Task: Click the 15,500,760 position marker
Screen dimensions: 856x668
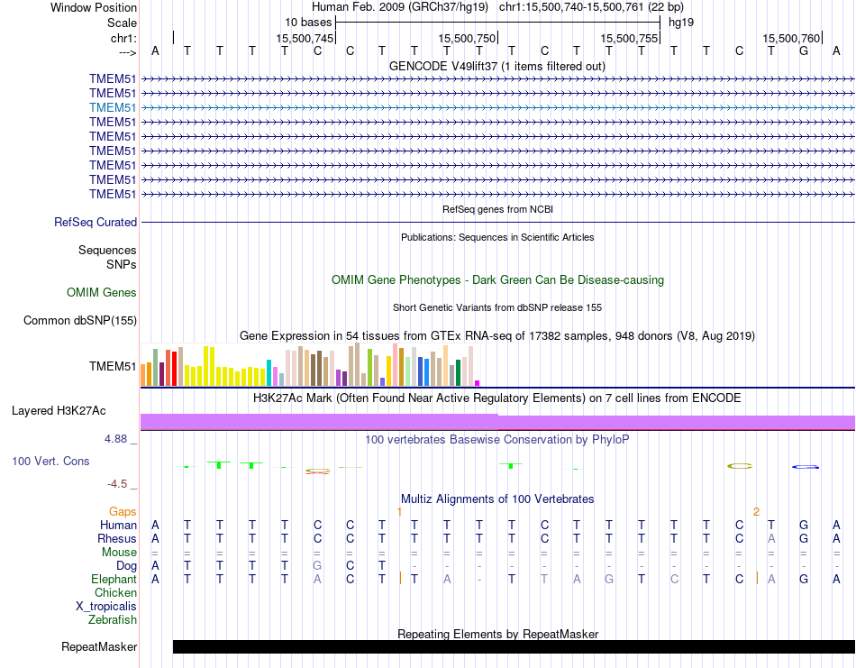Action: [791, 38]
